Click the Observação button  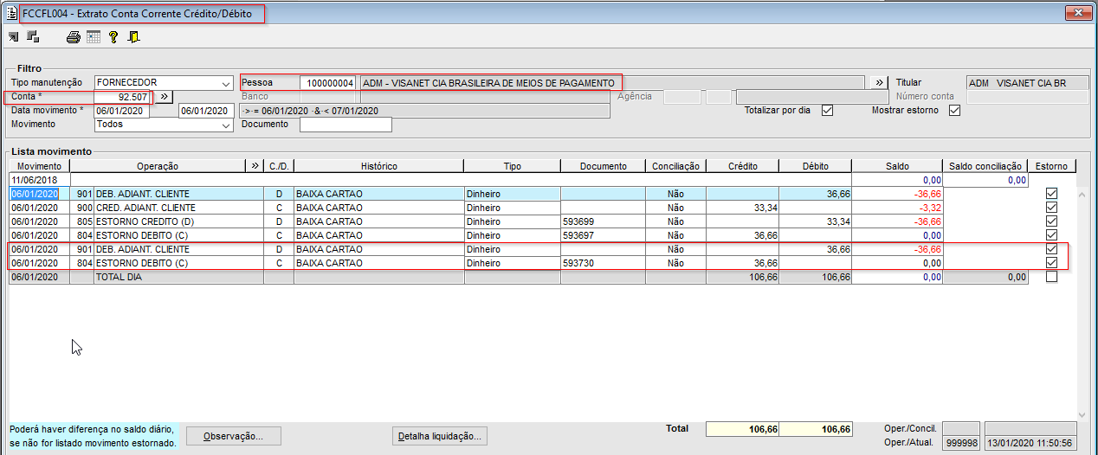pos(236,436)
